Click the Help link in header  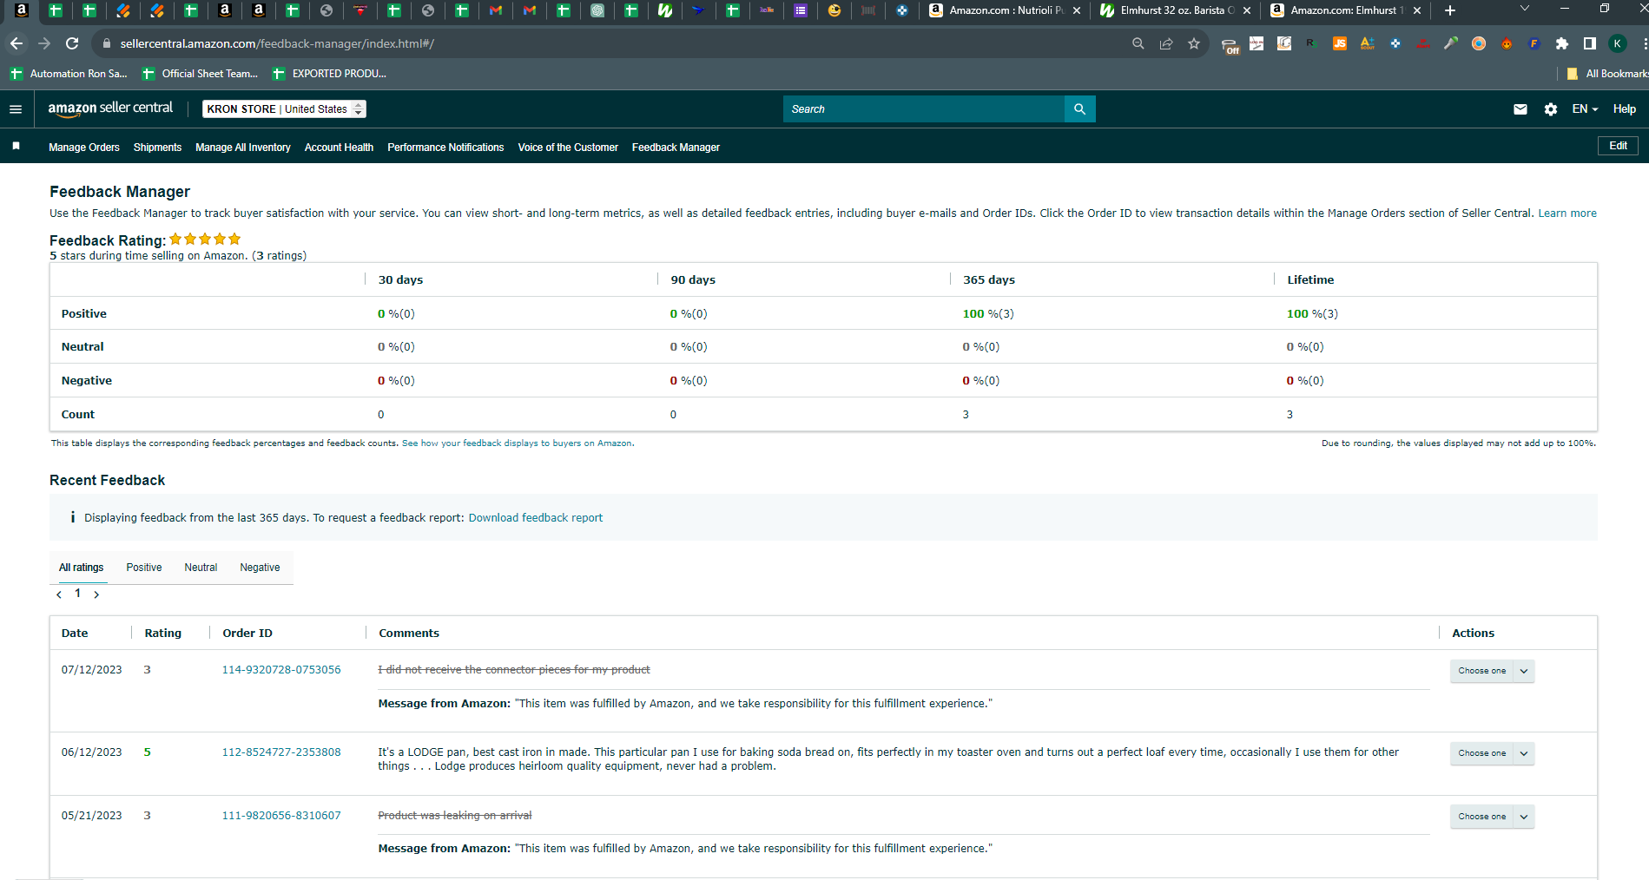pyautogui.click(x=1625, y=109)
